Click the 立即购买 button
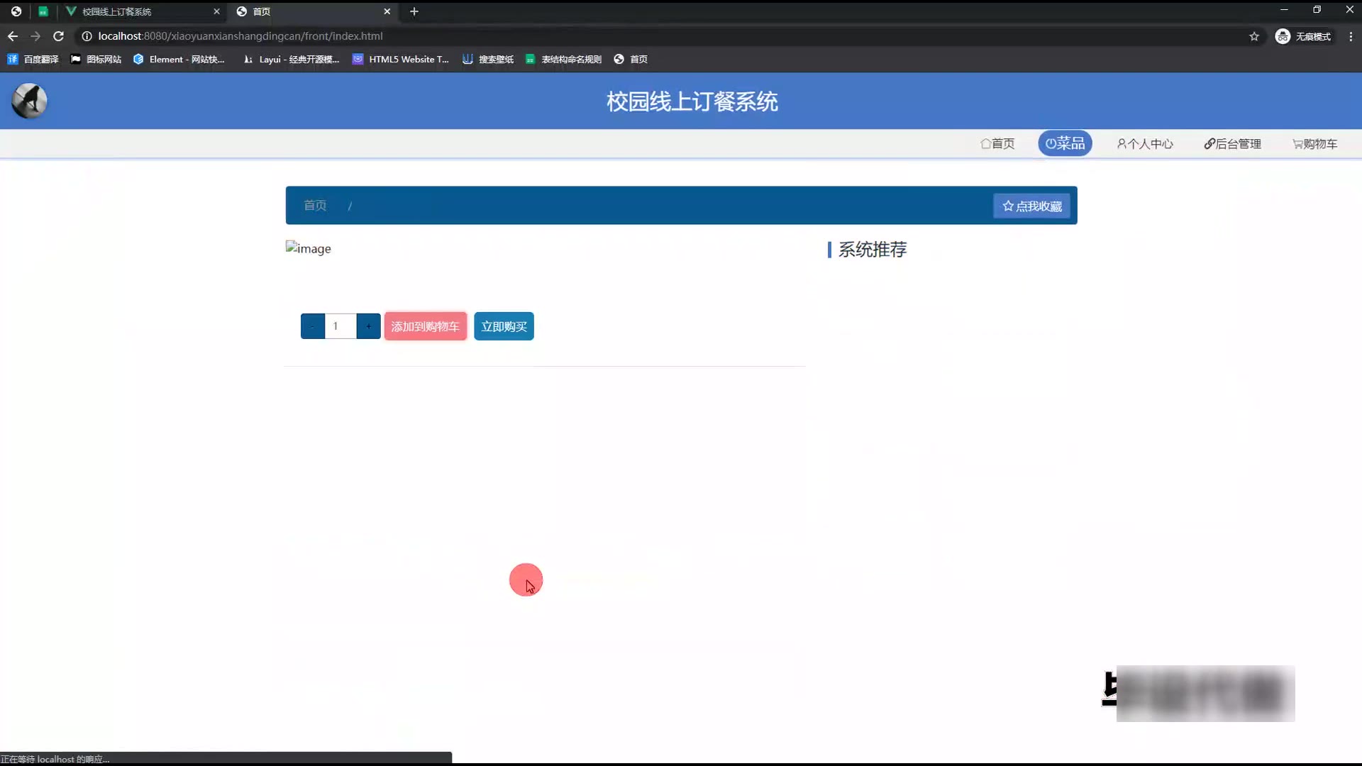Screen dimensions: 1362x766 tap(504, 326)
